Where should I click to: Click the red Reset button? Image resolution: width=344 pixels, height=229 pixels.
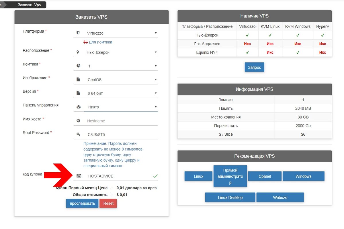point(108,204)
